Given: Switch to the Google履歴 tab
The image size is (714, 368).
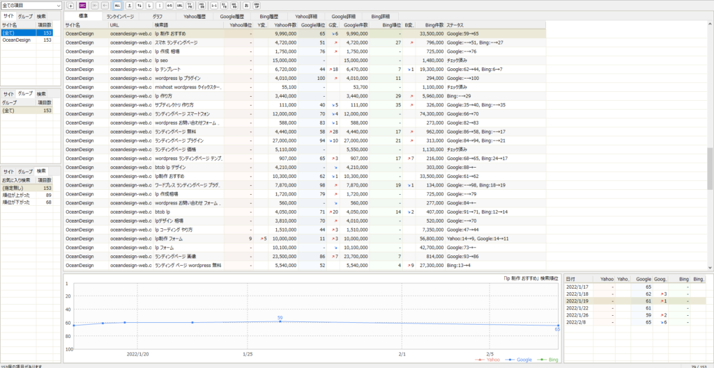Looking at the screenshot, I should click(231, 17).
